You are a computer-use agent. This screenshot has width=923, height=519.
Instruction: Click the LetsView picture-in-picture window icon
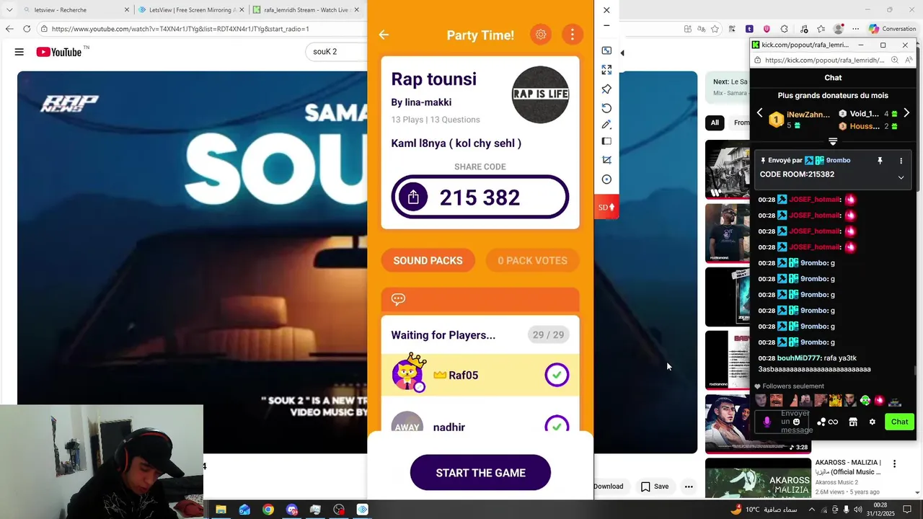(606, 50)
